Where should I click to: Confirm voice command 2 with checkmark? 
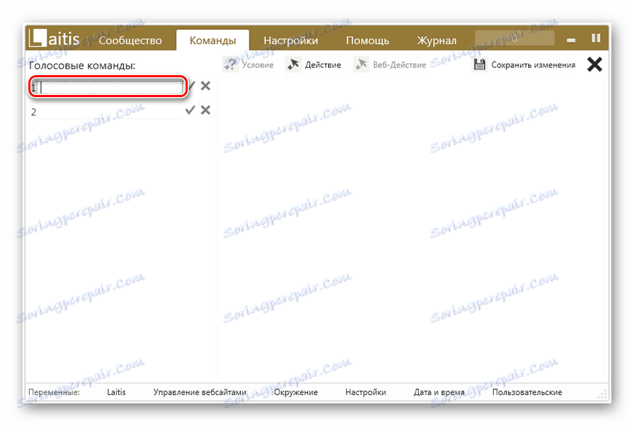(x=190, y=110)
